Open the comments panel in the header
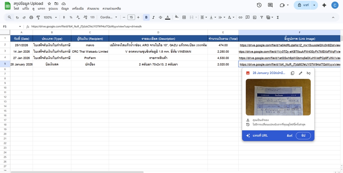The image size is (343, 173). [270, 5]
